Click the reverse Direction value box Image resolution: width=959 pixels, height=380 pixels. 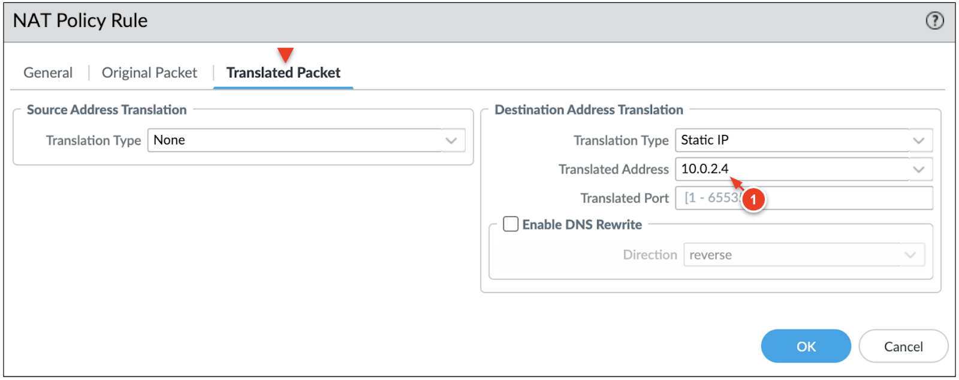click(791, 255)
